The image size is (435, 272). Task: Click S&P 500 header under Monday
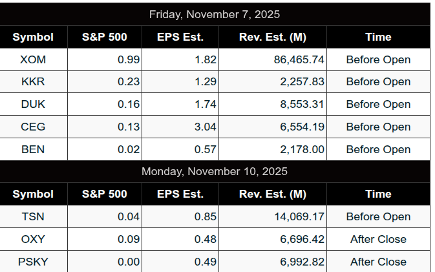click(105, 194)
